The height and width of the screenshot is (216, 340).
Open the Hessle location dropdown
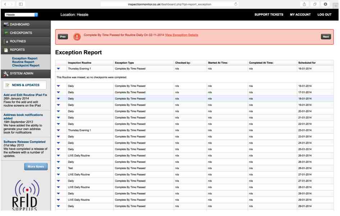coord(21,15)
